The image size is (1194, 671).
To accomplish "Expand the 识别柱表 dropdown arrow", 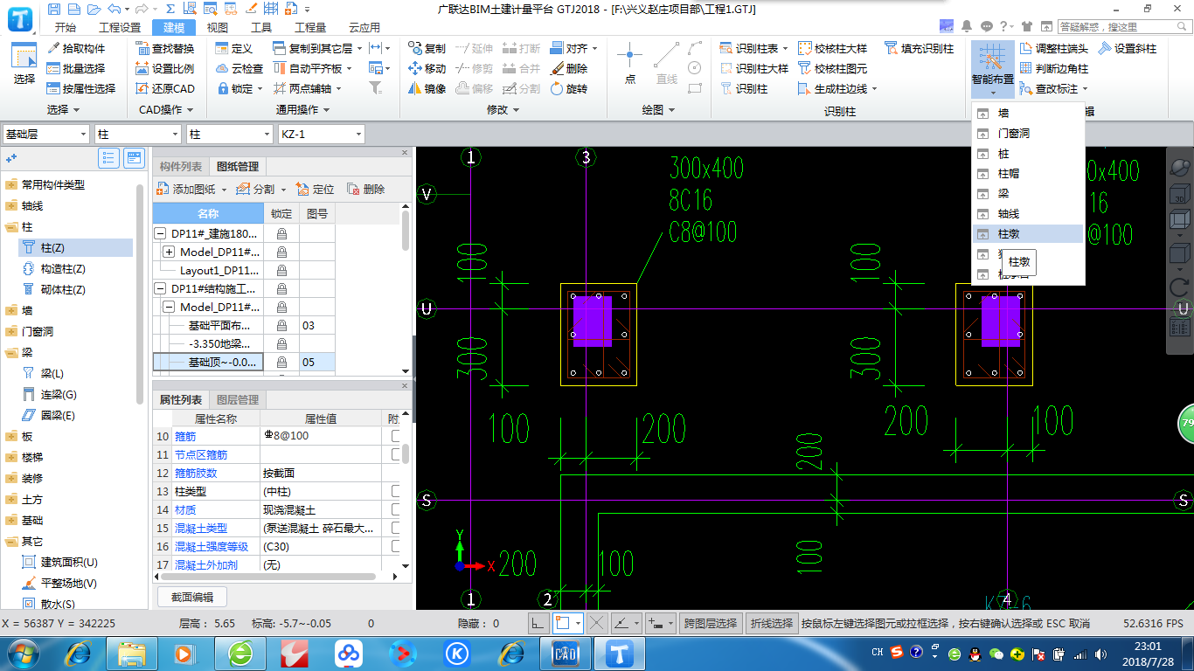I will point(785,48).
